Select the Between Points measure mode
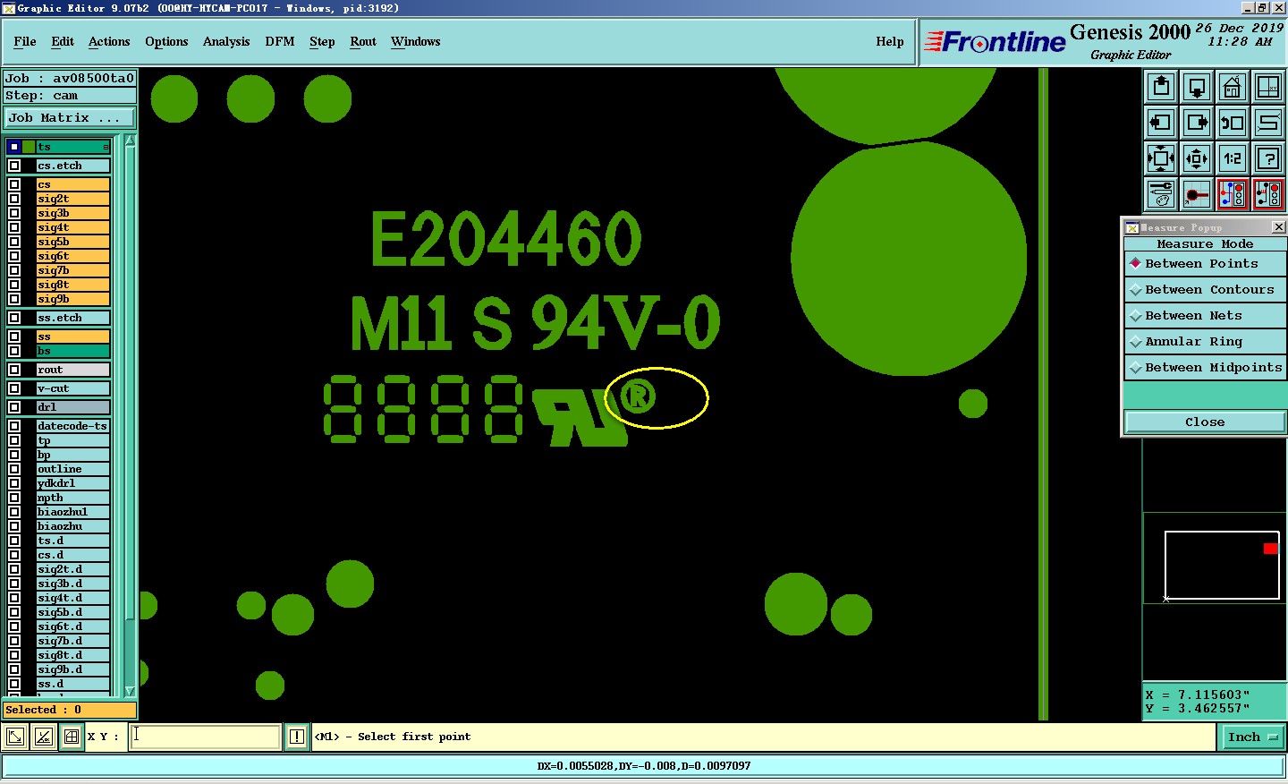The width and height of the screenshot is (1288, 784). [x=1205, y=264]
